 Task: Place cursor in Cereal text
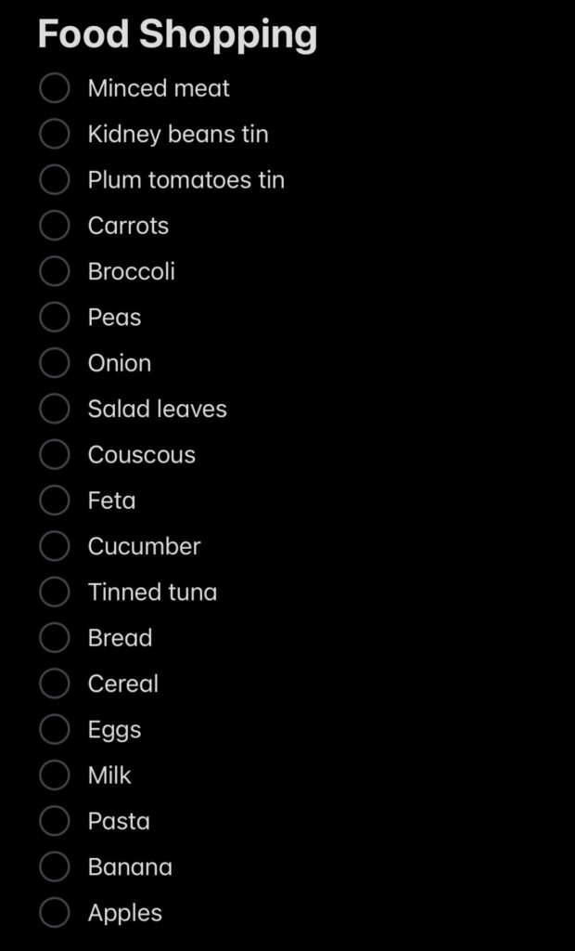[x=123, y=684]
